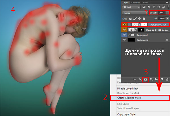The height and width of the screenshot is (116, 170).
Task: Filter layers by smart objects icon
Action: coord(163,7)
